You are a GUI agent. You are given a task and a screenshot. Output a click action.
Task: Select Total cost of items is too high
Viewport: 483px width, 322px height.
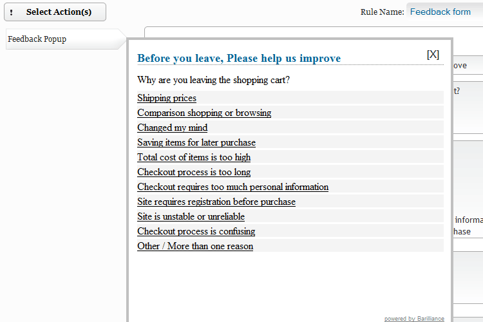pyautogui.click(x=194, y=157)
